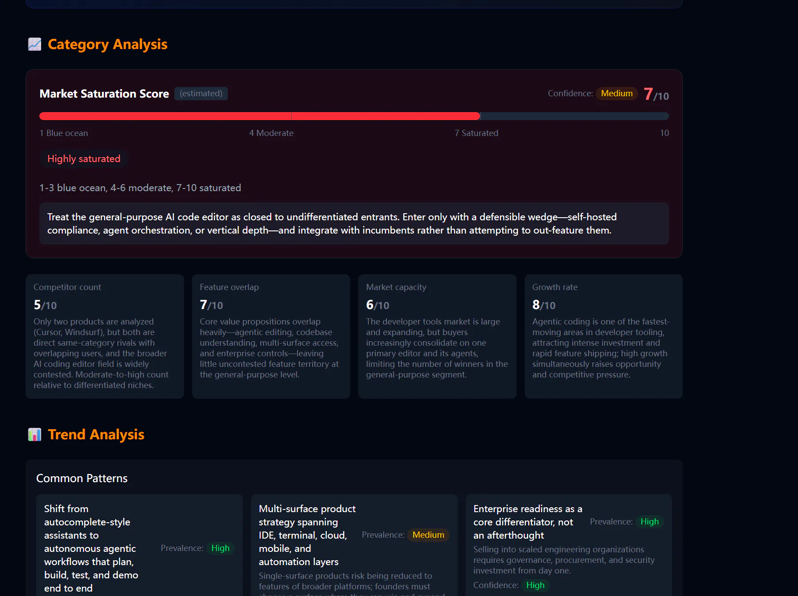Click the 5/10 competitor count score
The width and height of the screenshot is (798, 596).
point(45,305)
